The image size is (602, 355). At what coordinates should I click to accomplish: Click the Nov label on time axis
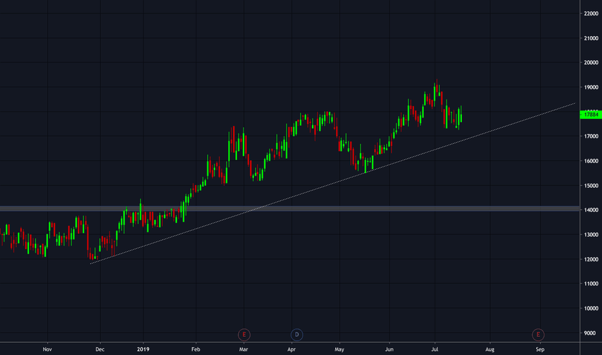coord(47,349)
